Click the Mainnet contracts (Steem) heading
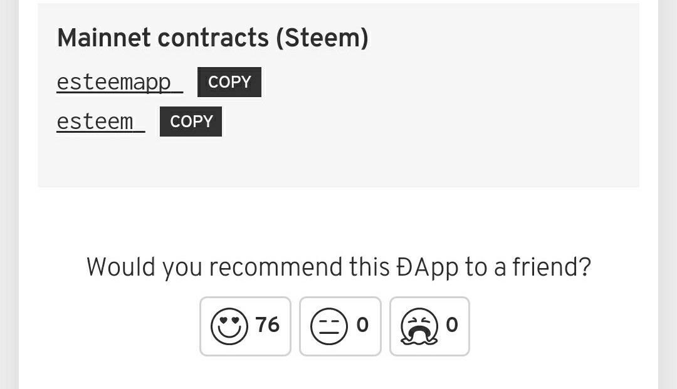 pos(213,38)
